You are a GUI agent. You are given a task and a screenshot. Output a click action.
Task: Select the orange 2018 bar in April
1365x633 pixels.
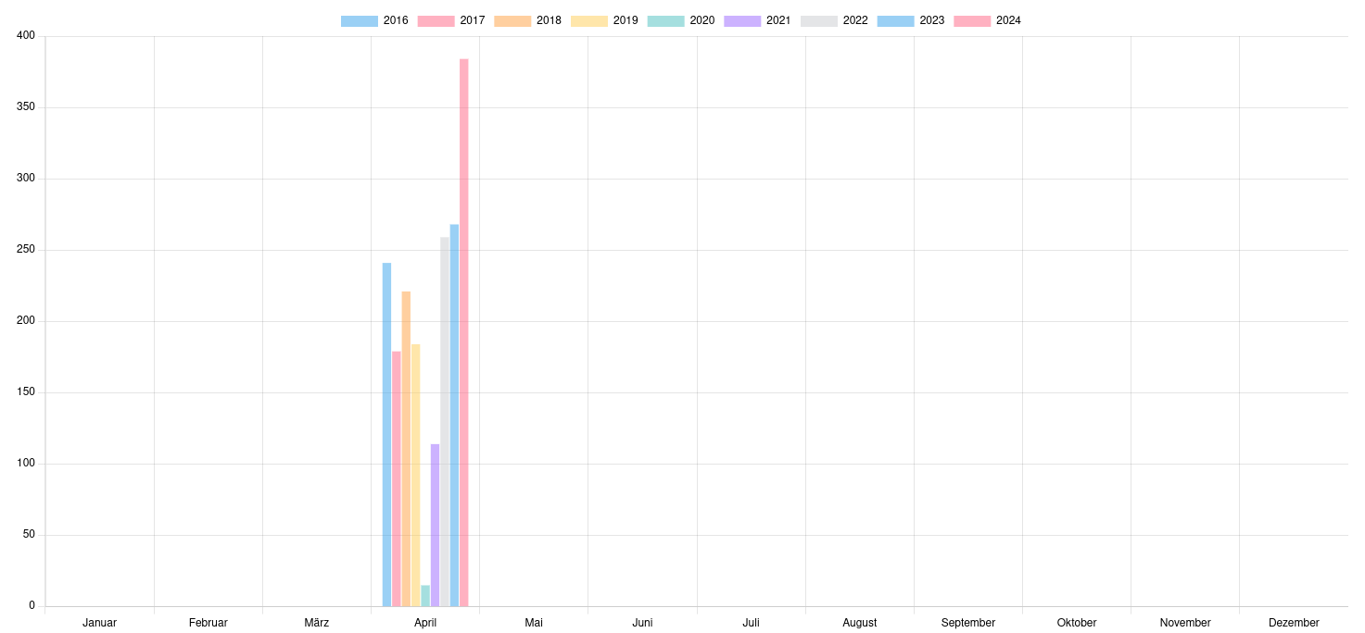406,449
